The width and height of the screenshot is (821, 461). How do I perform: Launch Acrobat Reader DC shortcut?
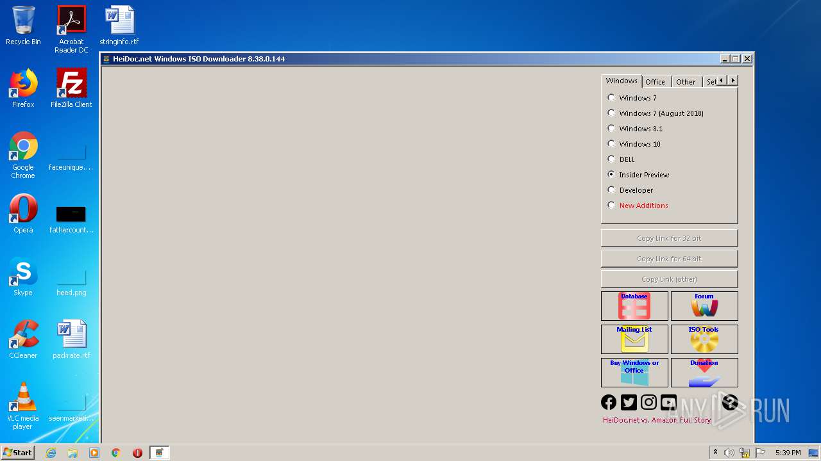pos(71,29)
